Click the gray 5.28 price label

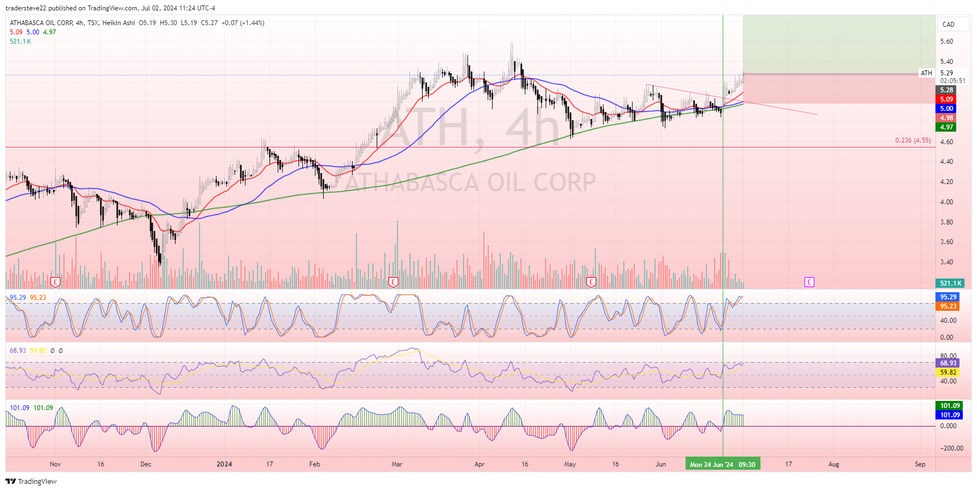click(x=946, y=90)
